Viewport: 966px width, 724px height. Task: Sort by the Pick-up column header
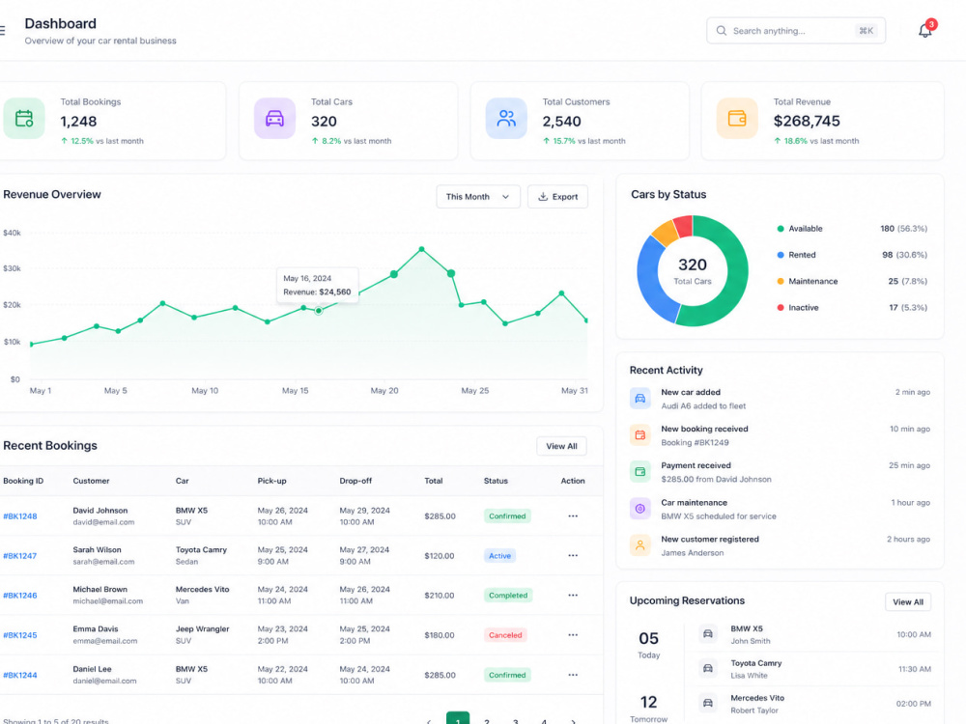(271, 481)
